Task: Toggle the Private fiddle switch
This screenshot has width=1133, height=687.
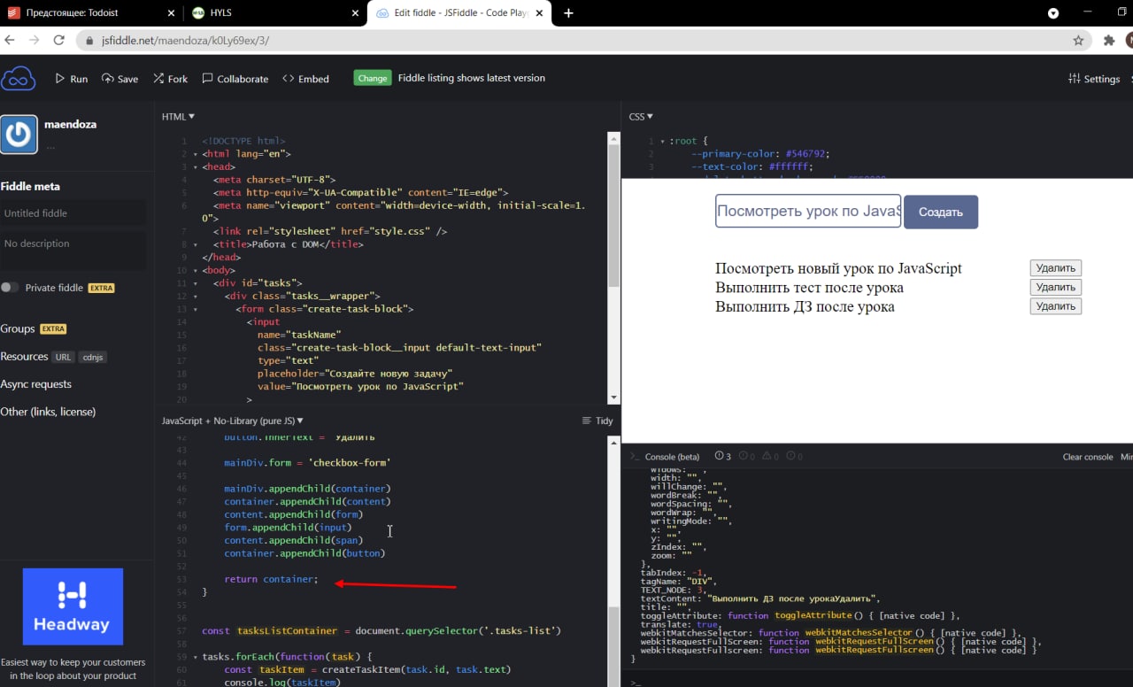Action: (x=10, y=288)
